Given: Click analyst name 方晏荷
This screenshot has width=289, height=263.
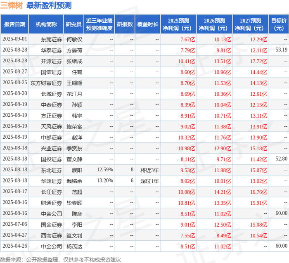Looking at the screenshot, I should point(74,50).
